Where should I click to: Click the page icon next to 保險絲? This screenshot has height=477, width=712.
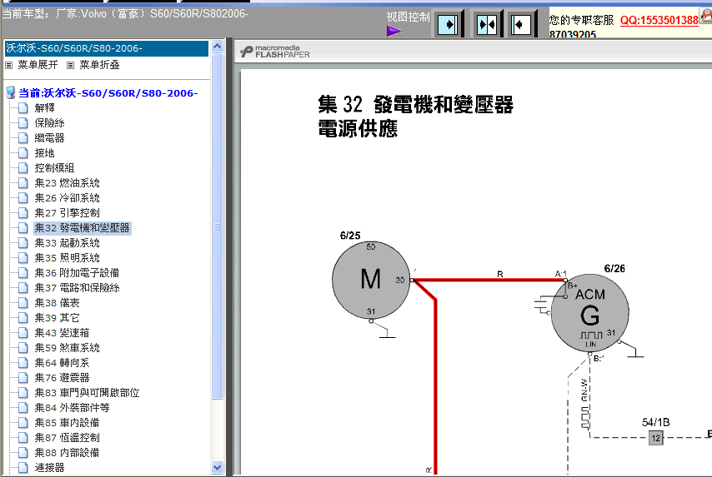click(23, 123)
